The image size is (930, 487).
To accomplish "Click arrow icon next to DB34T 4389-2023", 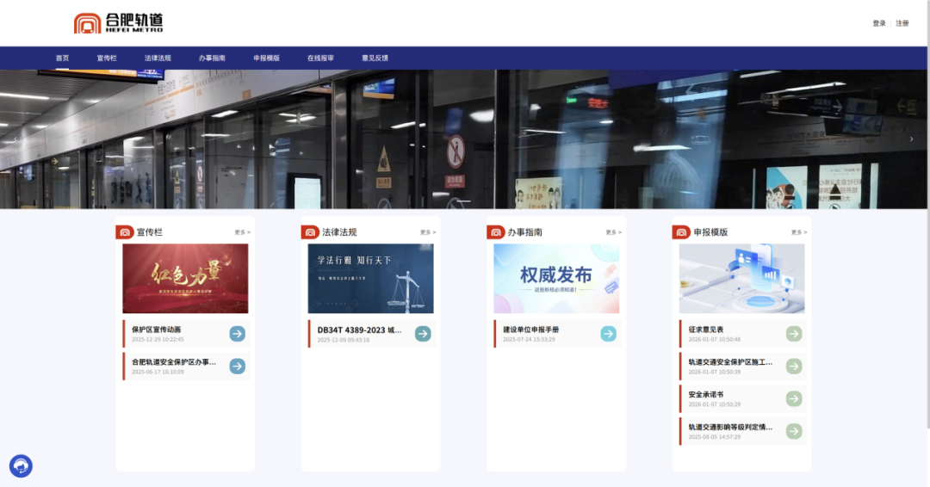I will click(423, 334).
